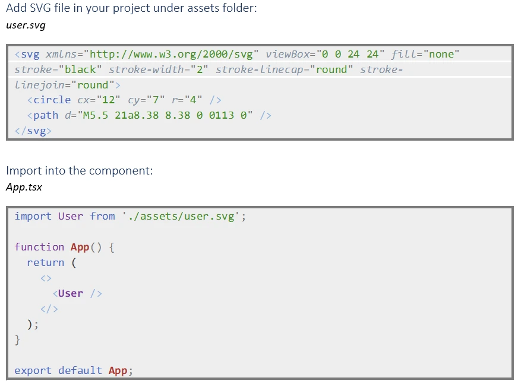The height and width of the screenshot is (387, 518).
Task: Click the opening fragment tag
Action: (46, 278)
